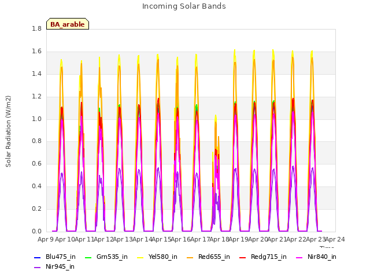Click the 1.6 y-axis tick label

coord(36,52)
